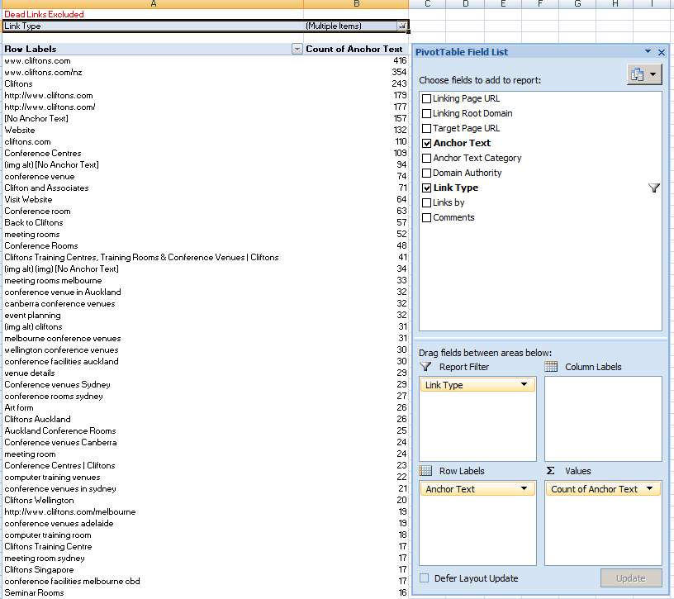Open the task pane options arrow

click(x=648, y=52)
